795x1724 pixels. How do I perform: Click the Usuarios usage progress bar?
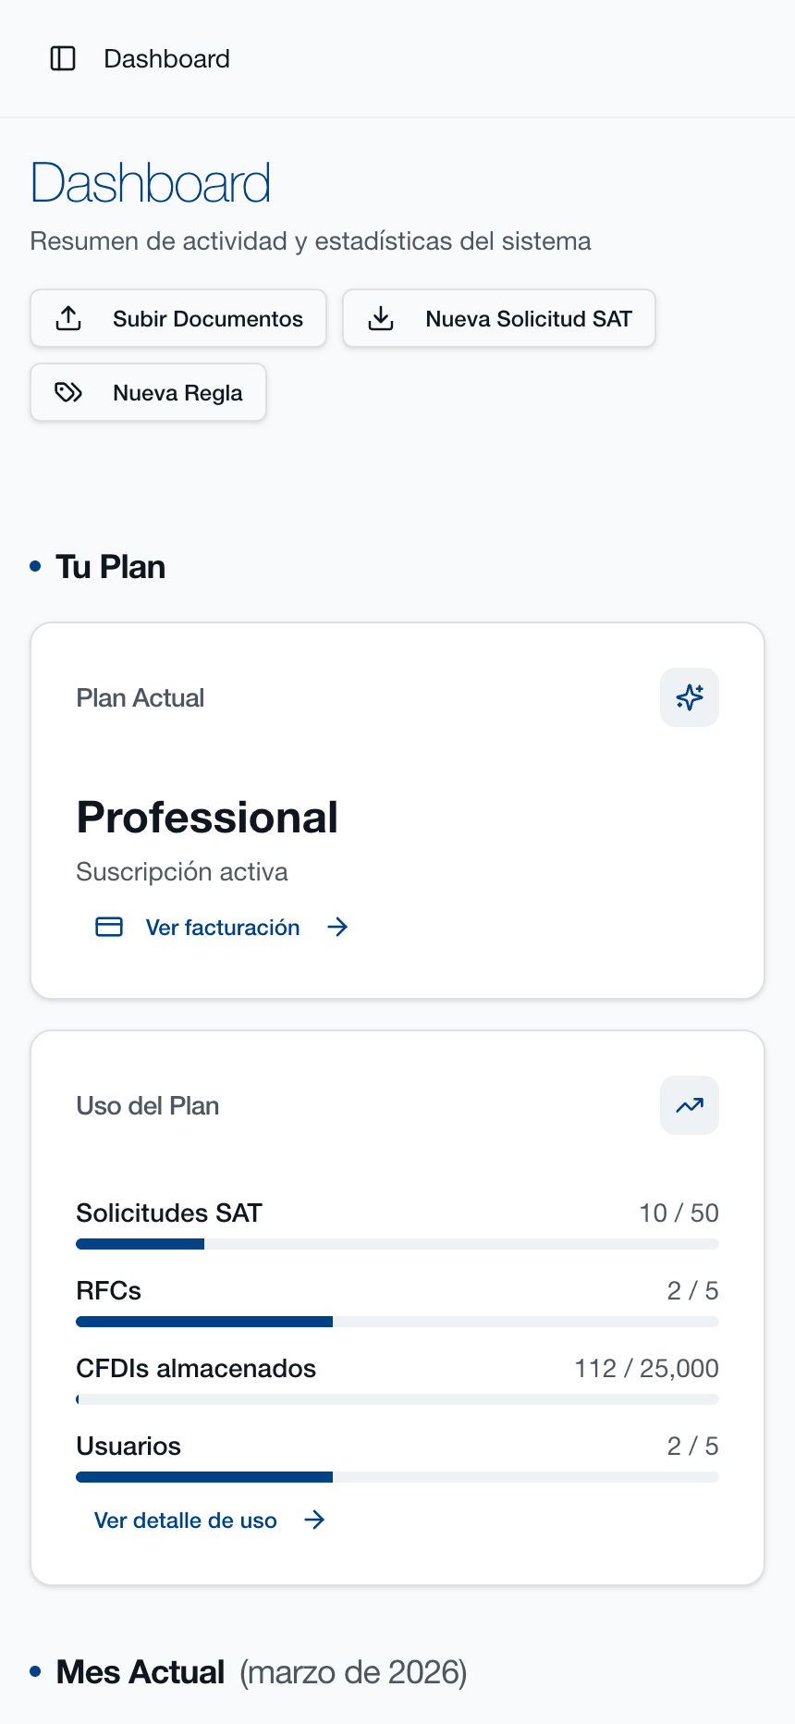click(397, 1477)
